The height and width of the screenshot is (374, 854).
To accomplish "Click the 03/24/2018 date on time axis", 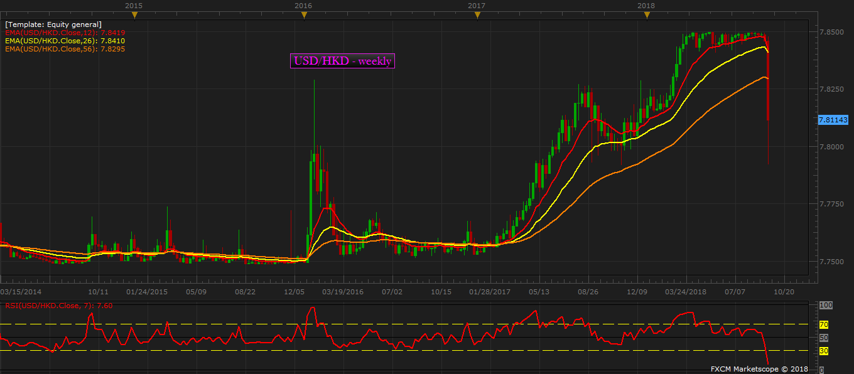I will tap(686, 292).
